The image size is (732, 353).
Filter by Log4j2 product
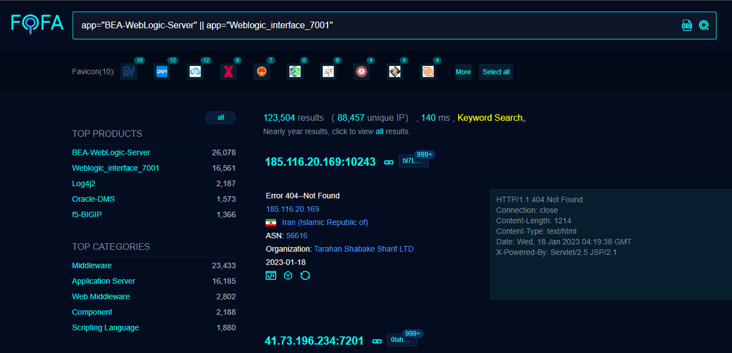coord(84,184)
